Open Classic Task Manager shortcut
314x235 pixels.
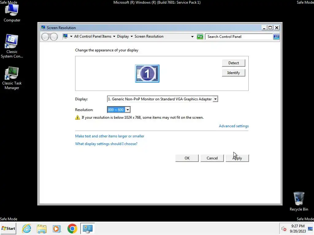[x=12, y=78]
